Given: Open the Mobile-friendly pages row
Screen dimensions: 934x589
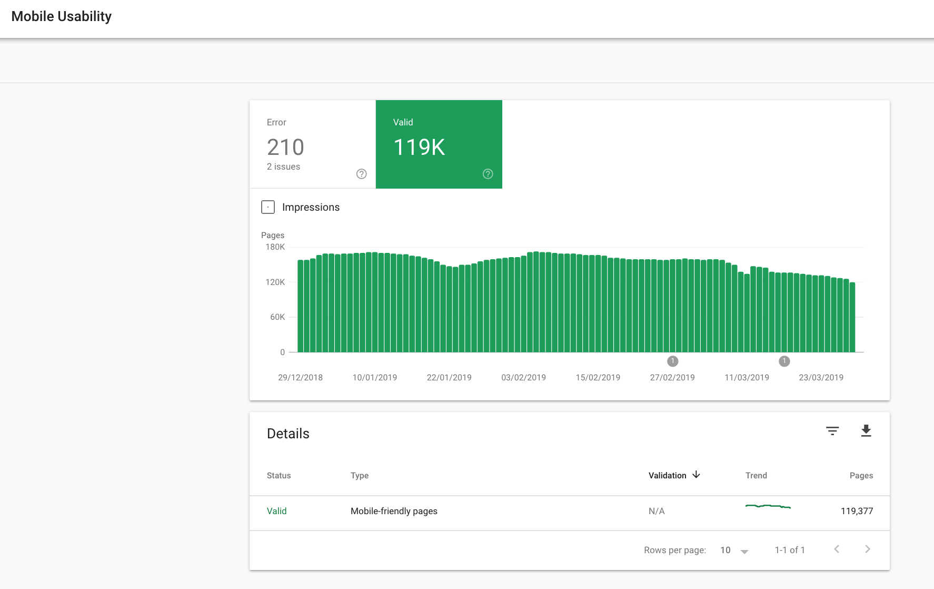Looking at the screenshot, I should click(394, 511).
